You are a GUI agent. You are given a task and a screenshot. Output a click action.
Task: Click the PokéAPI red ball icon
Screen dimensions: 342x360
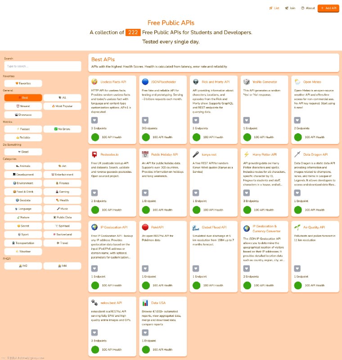145,227
